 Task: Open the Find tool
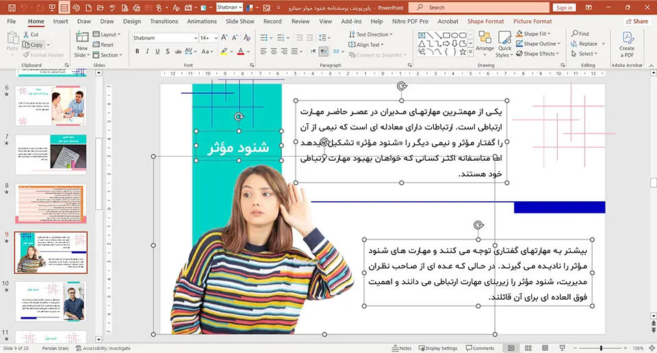580,34
